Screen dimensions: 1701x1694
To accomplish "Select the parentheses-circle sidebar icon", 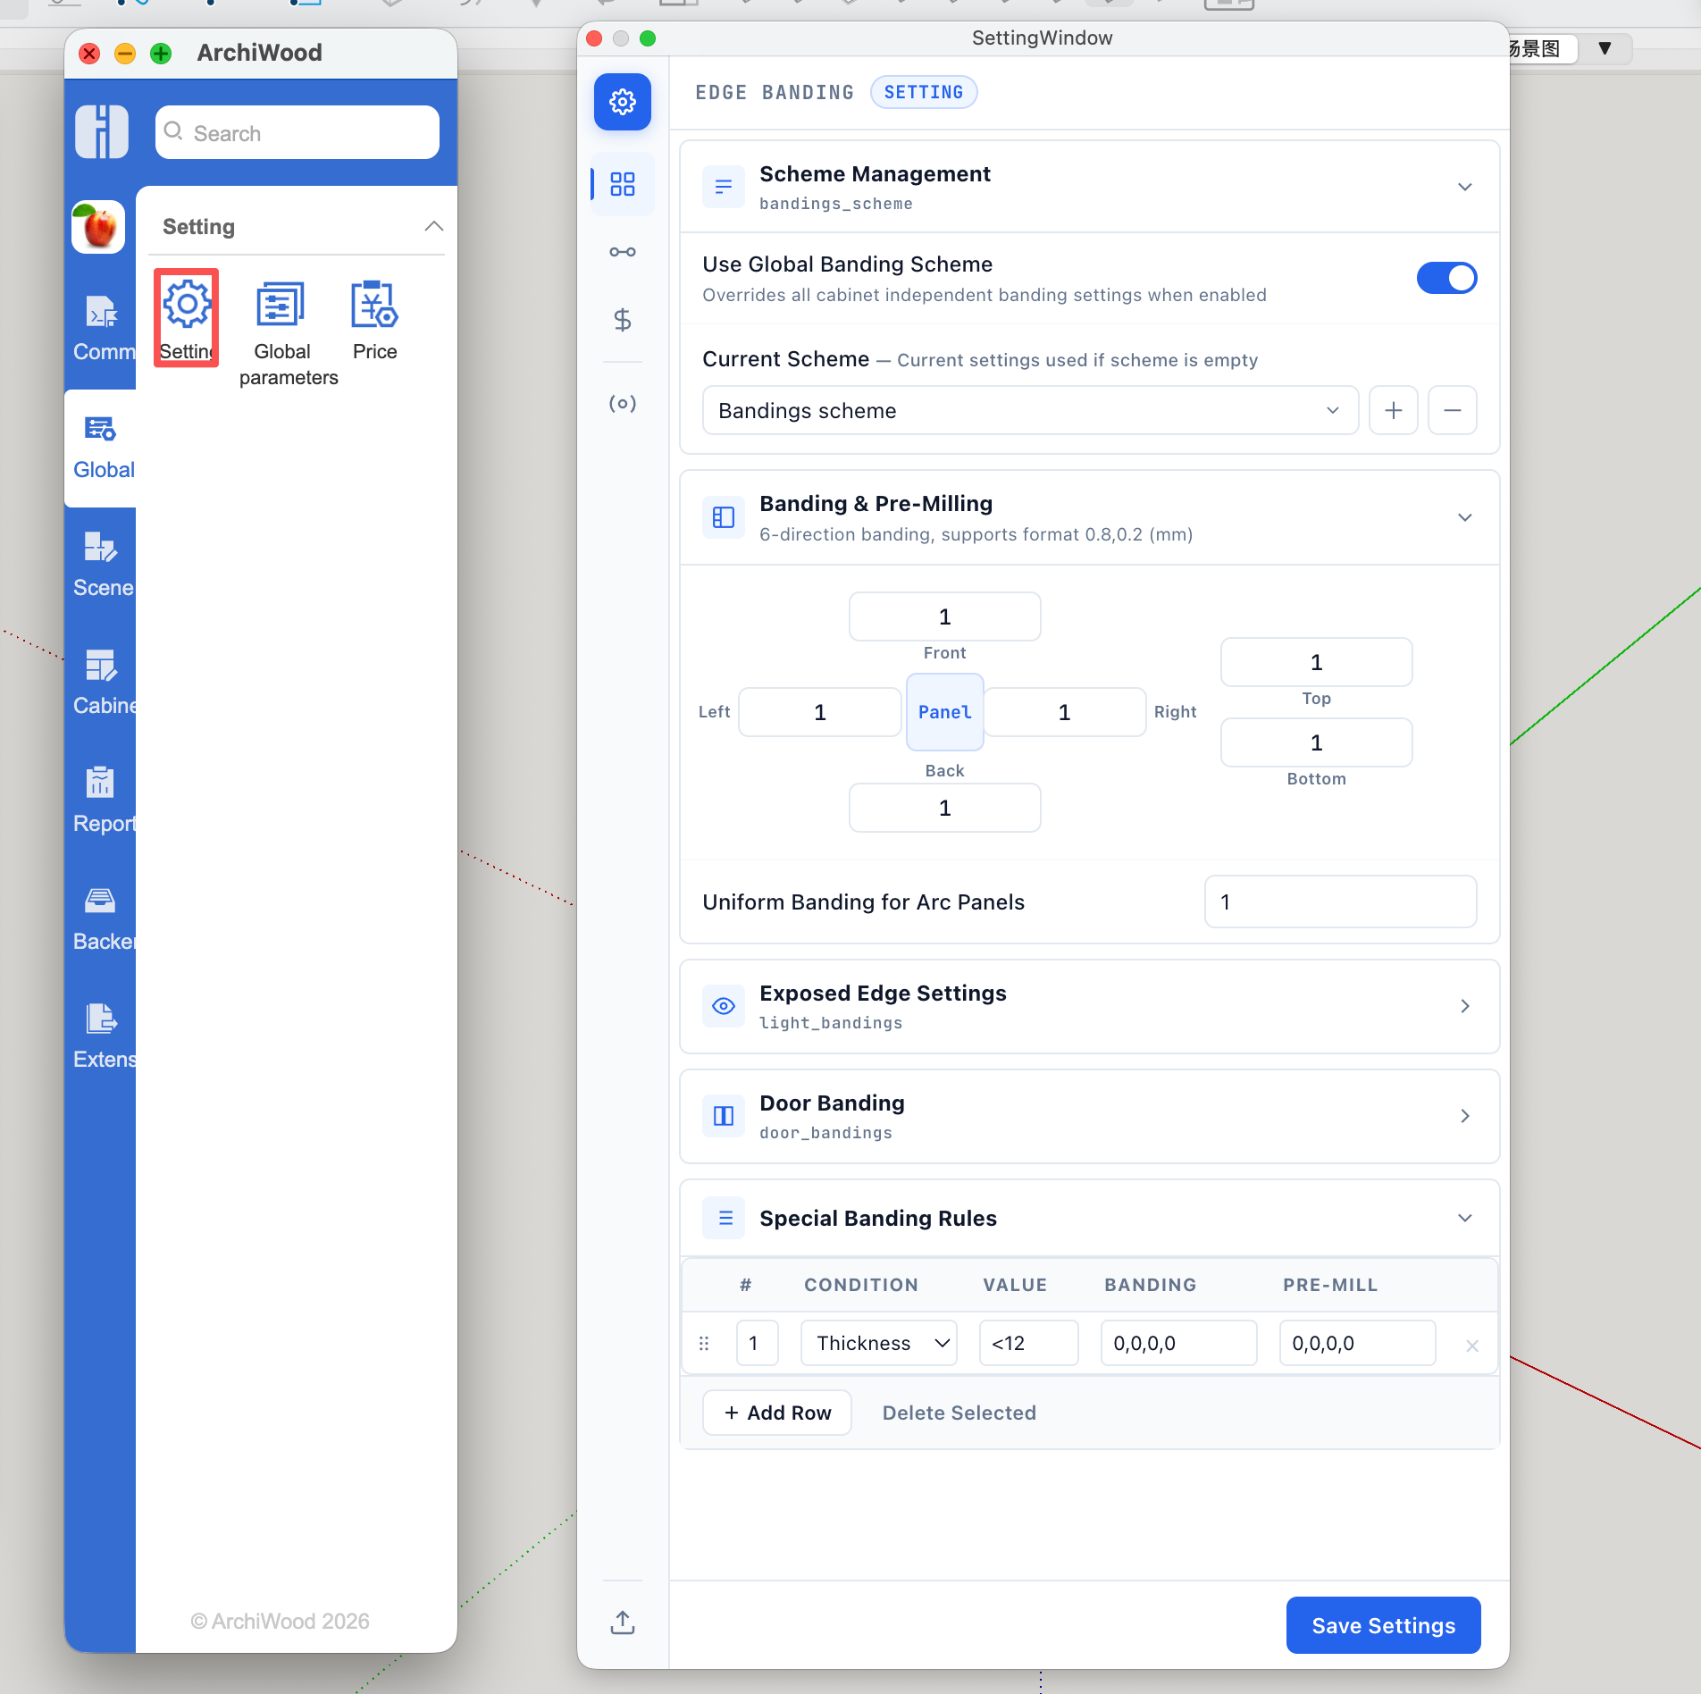I will [623, 404].
